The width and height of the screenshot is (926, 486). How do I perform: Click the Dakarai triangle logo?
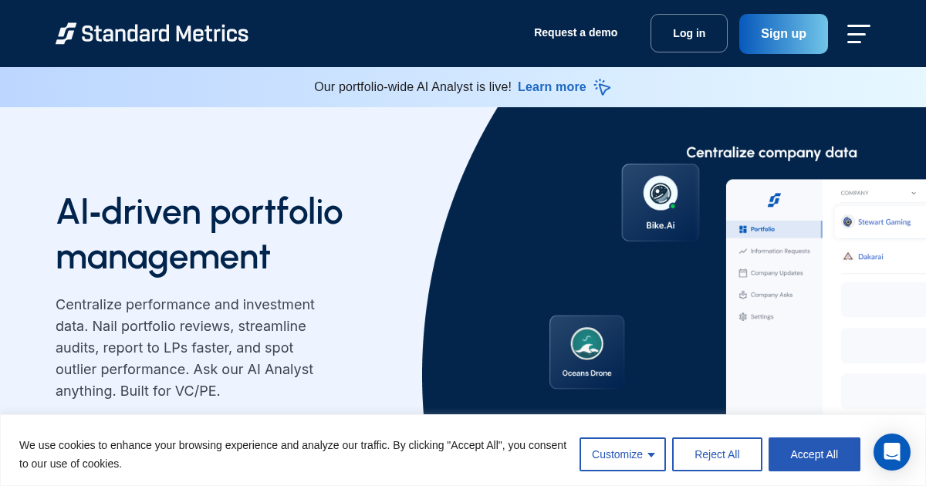[849, 257]
